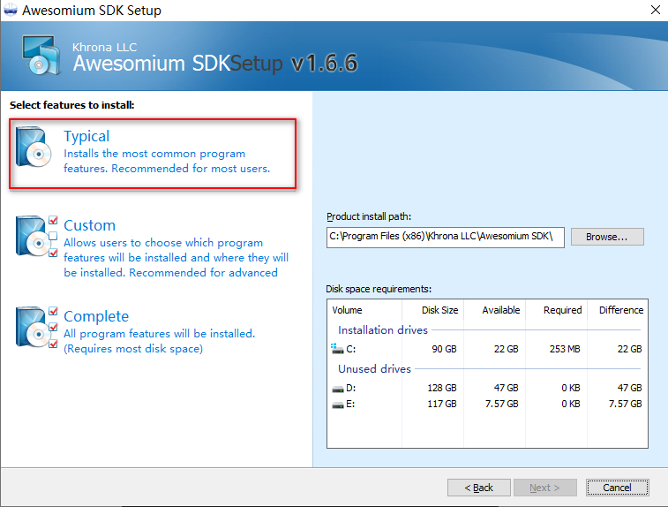Click Browse to change install path
The height and width of the screenshot is (507, 668).
pos(607,237)
